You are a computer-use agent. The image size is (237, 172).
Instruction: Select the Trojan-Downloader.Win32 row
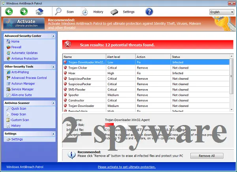click(x=146, y=62)
